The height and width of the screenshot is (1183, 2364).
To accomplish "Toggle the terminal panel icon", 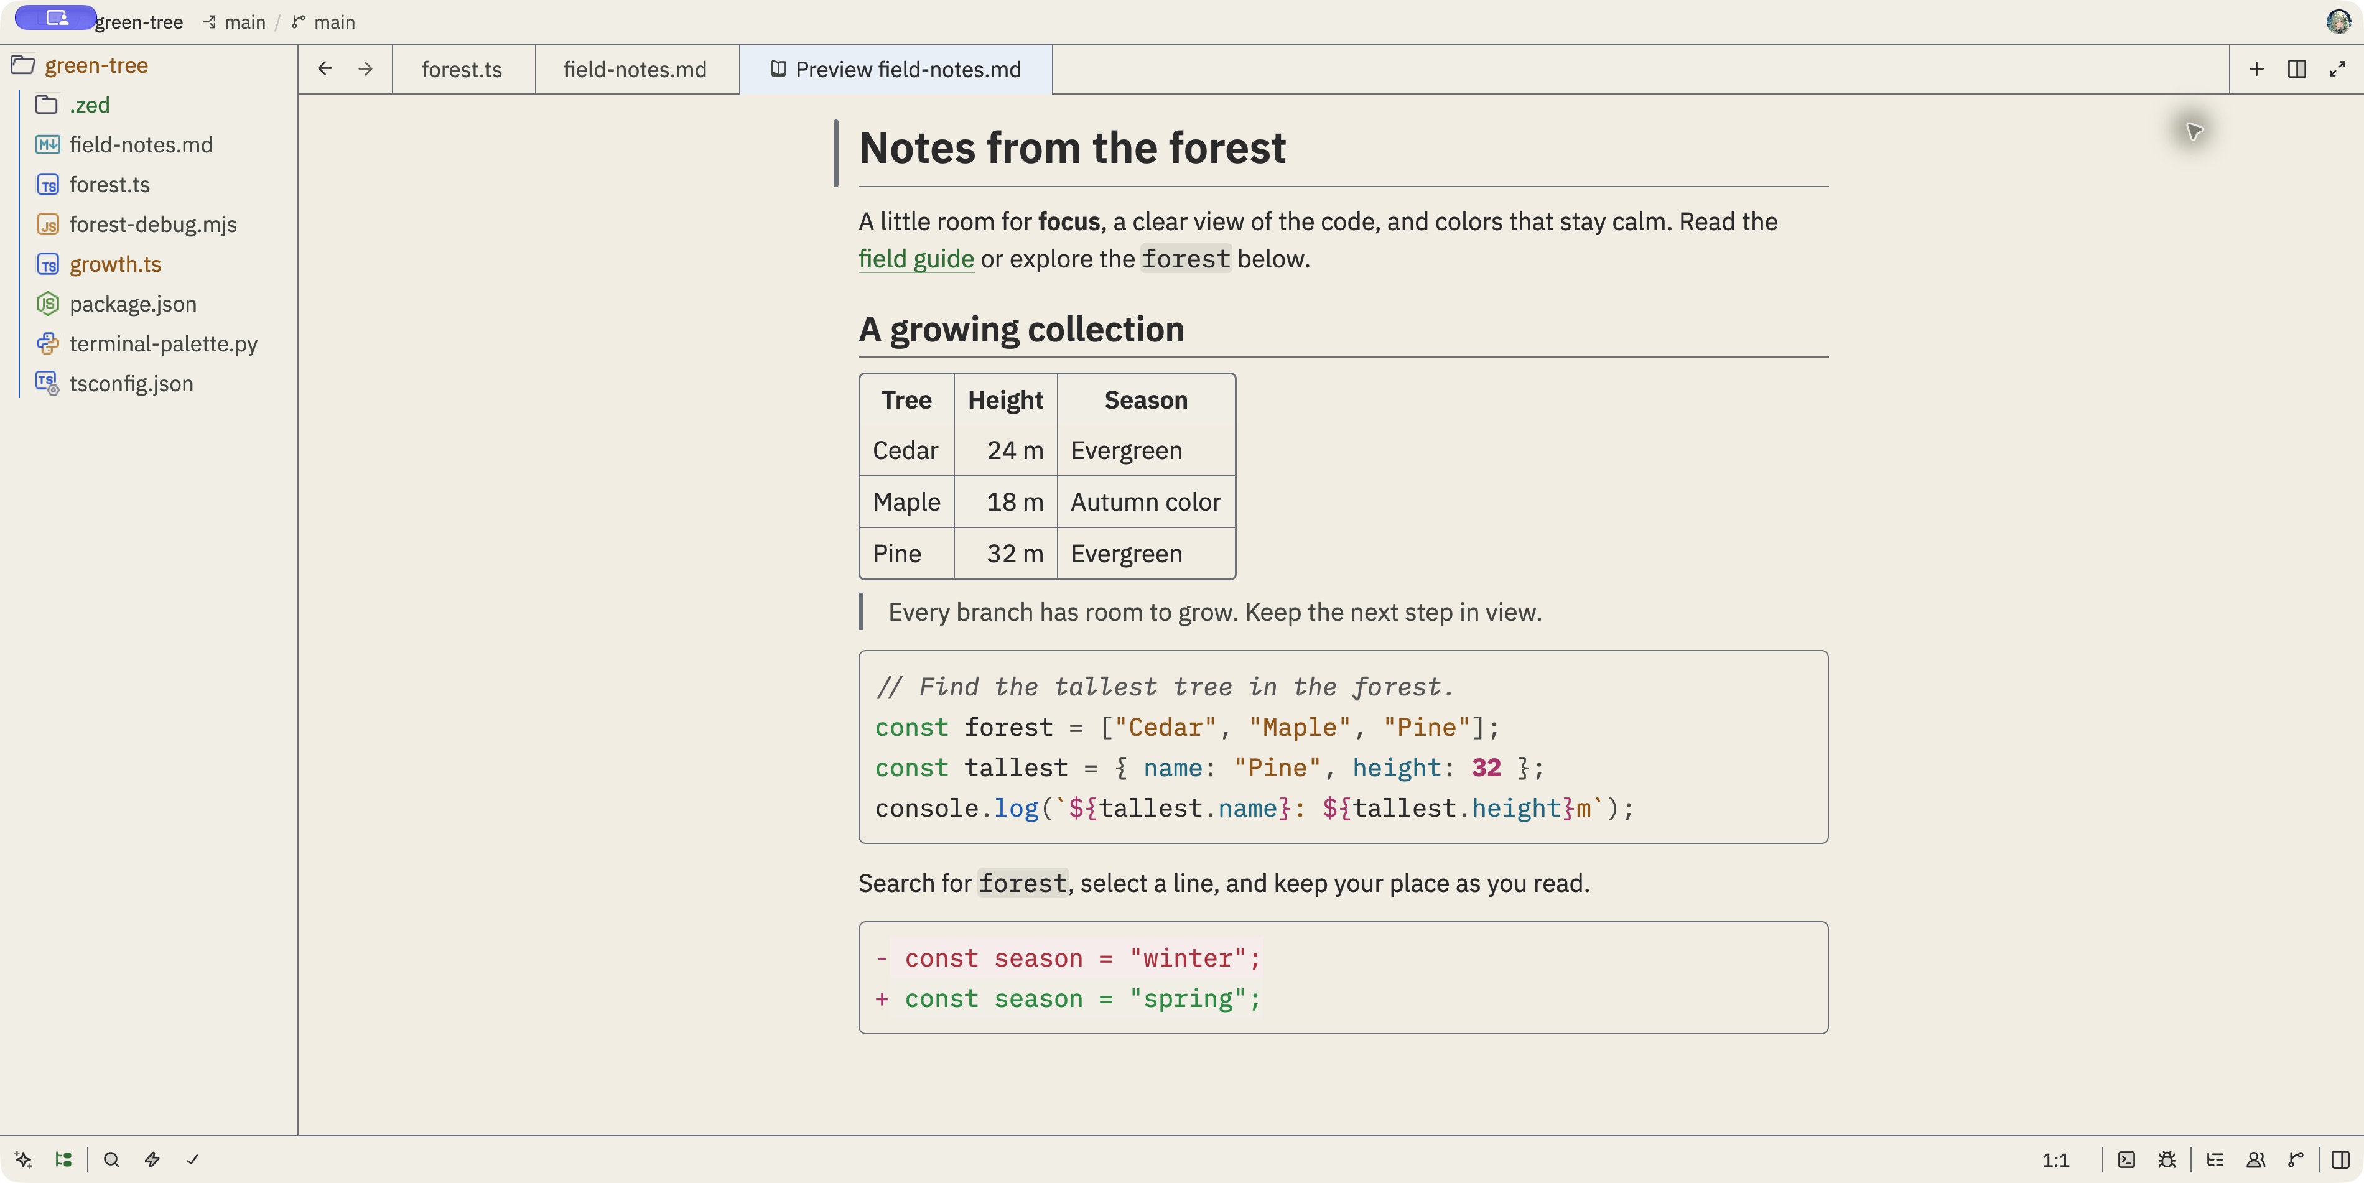I will click(2126, 1159).
